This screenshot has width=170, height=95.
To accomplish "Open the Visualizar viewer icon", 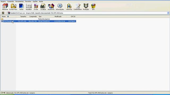I will pyautogui.click(x=29, y=7).
